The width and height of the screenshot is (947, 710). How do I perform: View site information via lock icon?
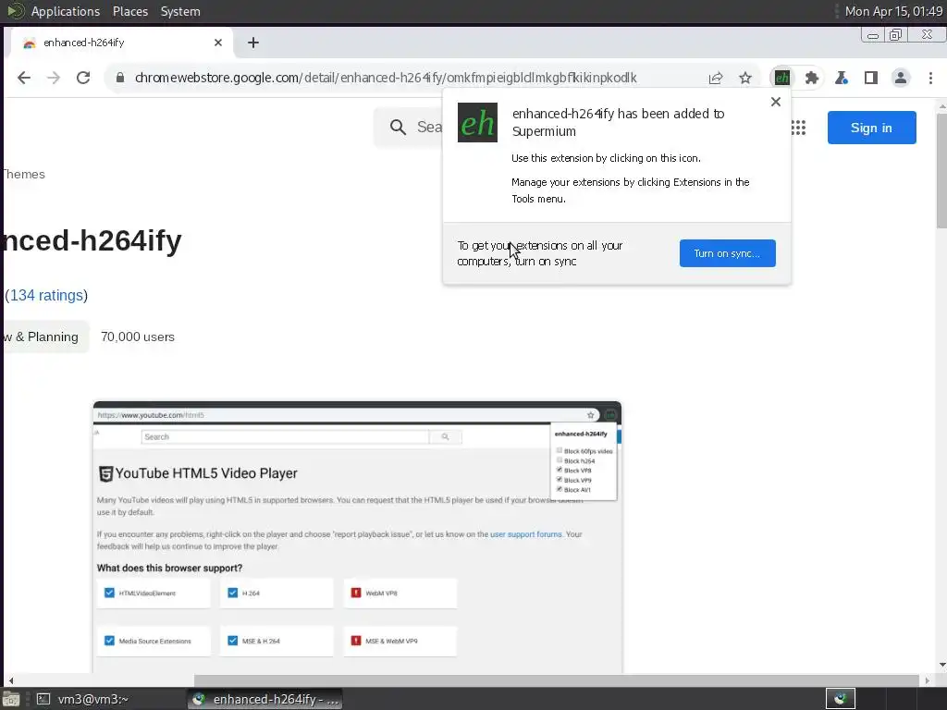pos(119,78)
